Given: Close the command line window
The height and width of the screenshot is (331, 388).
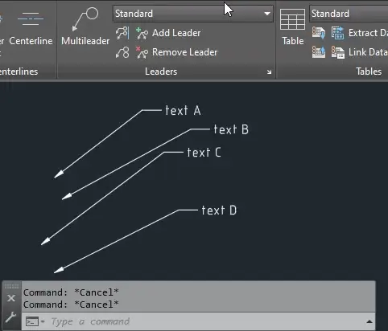Looking at the screenshot, I should click(x=11, y=298).
